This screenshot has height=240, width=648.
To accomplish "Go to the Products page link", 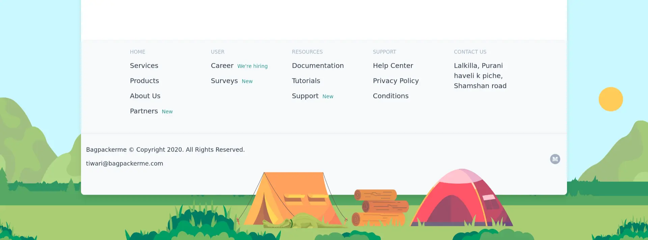I will (144, 81).
